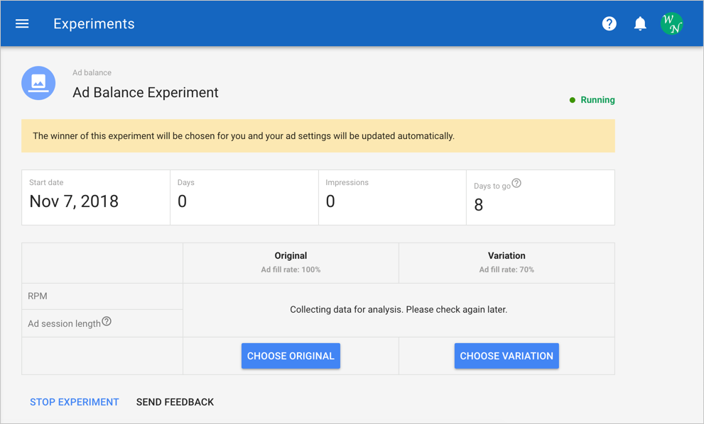Select the Variation column header

pyautogui.click(x=507, y=255)
